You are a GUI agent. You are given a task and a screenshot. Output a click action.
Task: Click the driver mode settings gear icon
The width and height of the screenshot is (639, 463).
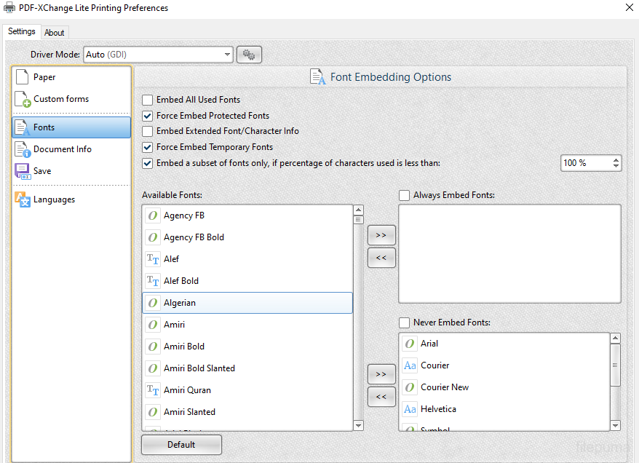(x=249, y=55)
